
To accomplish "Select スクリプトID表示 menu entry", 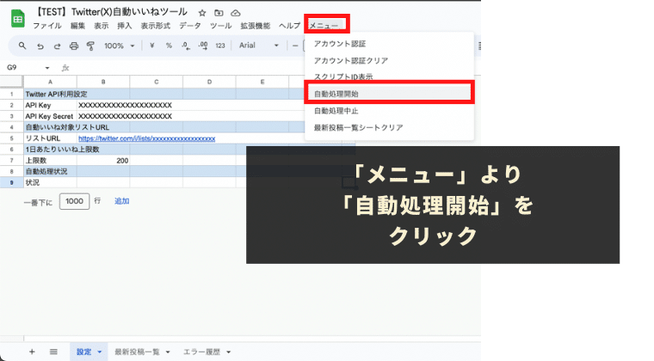I will [x=389, y=76].
